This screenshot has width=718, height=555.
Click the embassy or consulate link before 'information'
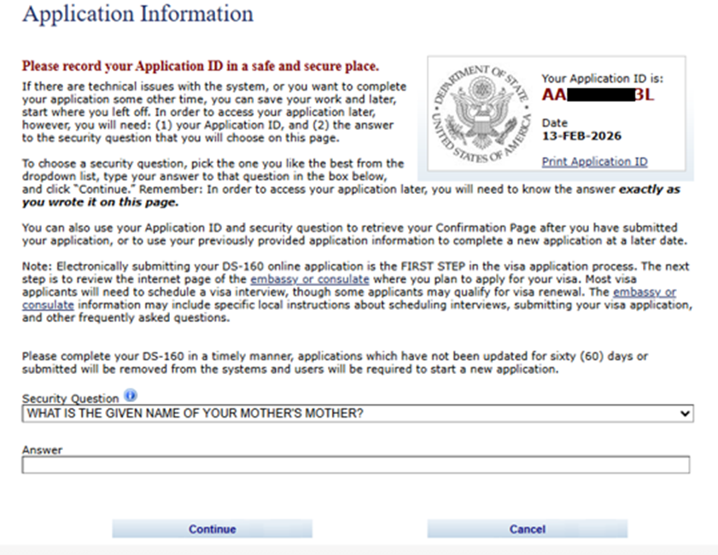click(644, 292)
